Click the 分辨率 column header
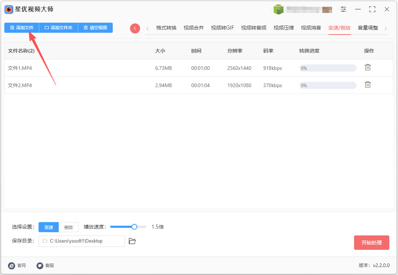 click(235, 51)
